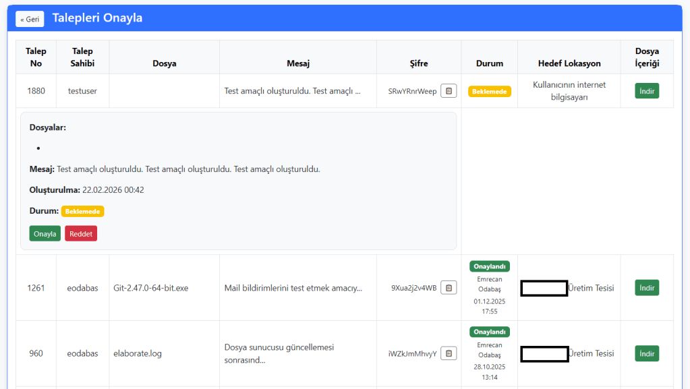Expand request number 960 details
Screen dimensions: 690x389
click(36, 353)
